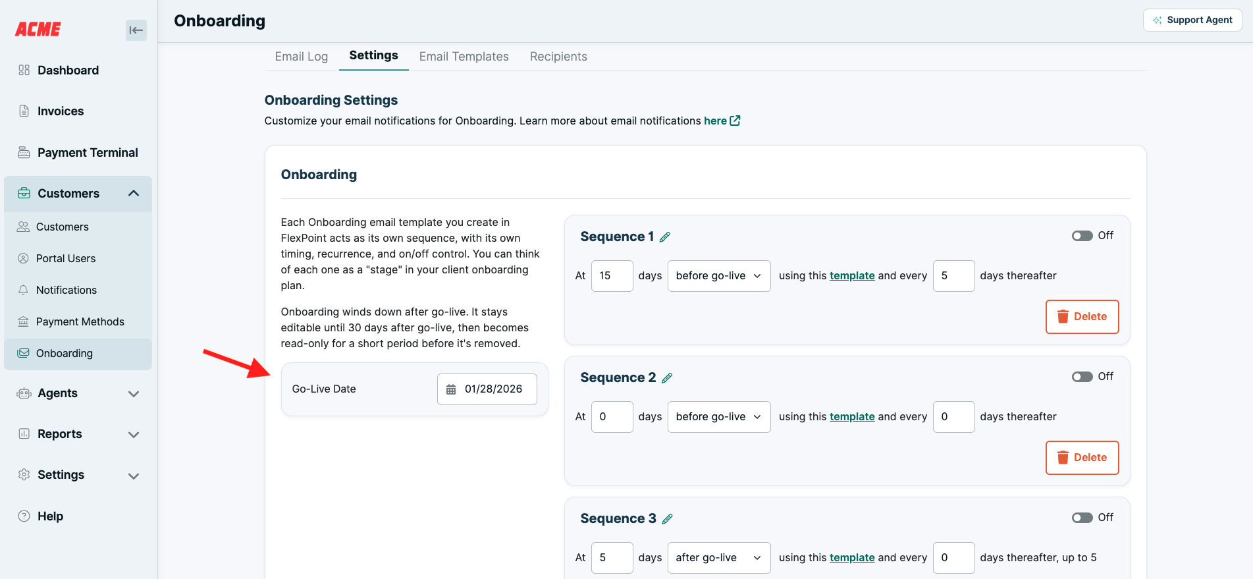Click the Sequence 2 'At' days field
This screenshot has width=1253, height=579.
pyautogui.click(x=612, y=417)
